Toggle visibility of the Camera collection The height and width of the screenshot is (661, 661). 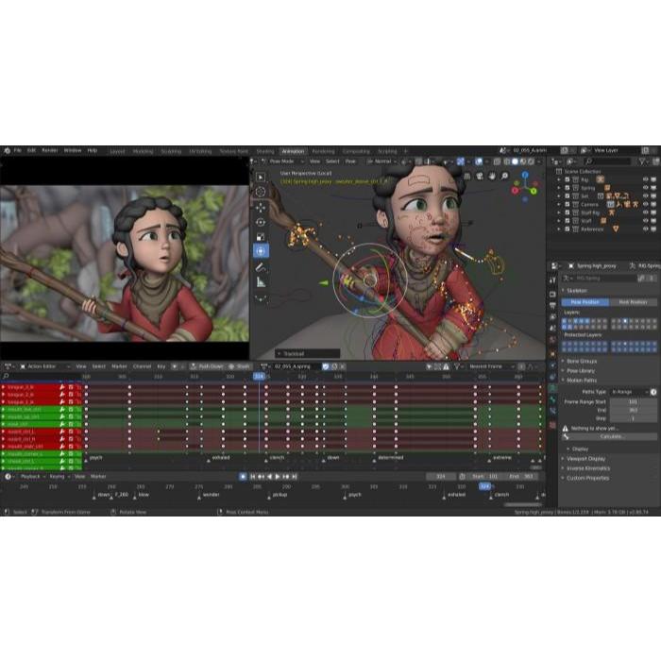point(646,204)
